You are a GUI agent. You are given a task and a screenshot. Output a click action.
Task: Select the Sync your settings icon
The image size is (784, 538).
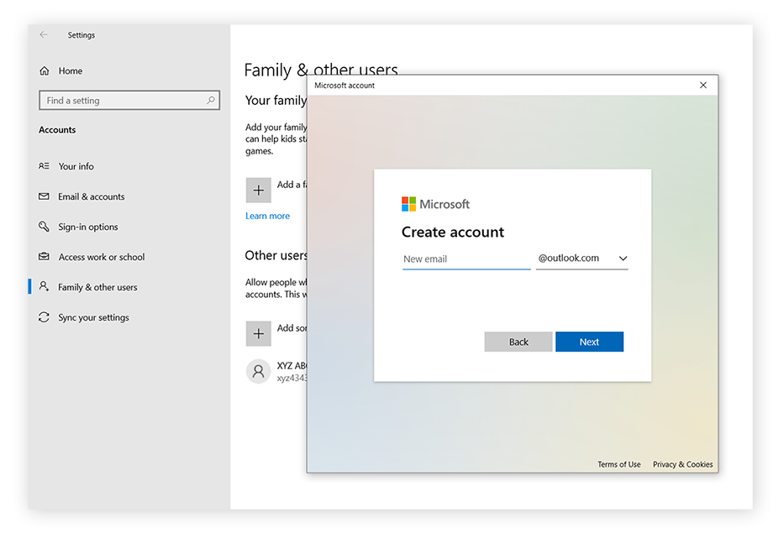[x=44, y=317]
